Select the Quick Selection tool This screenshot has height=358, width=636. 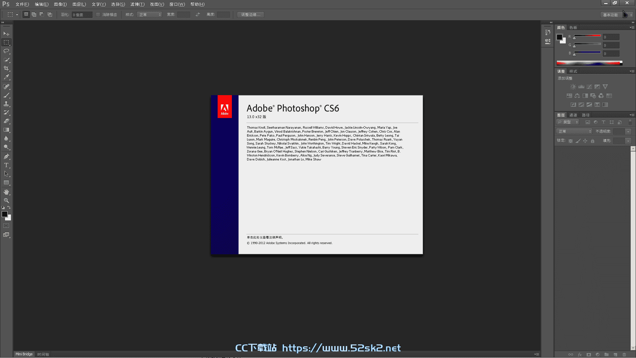pyautogui.click(x=6, y=60)
